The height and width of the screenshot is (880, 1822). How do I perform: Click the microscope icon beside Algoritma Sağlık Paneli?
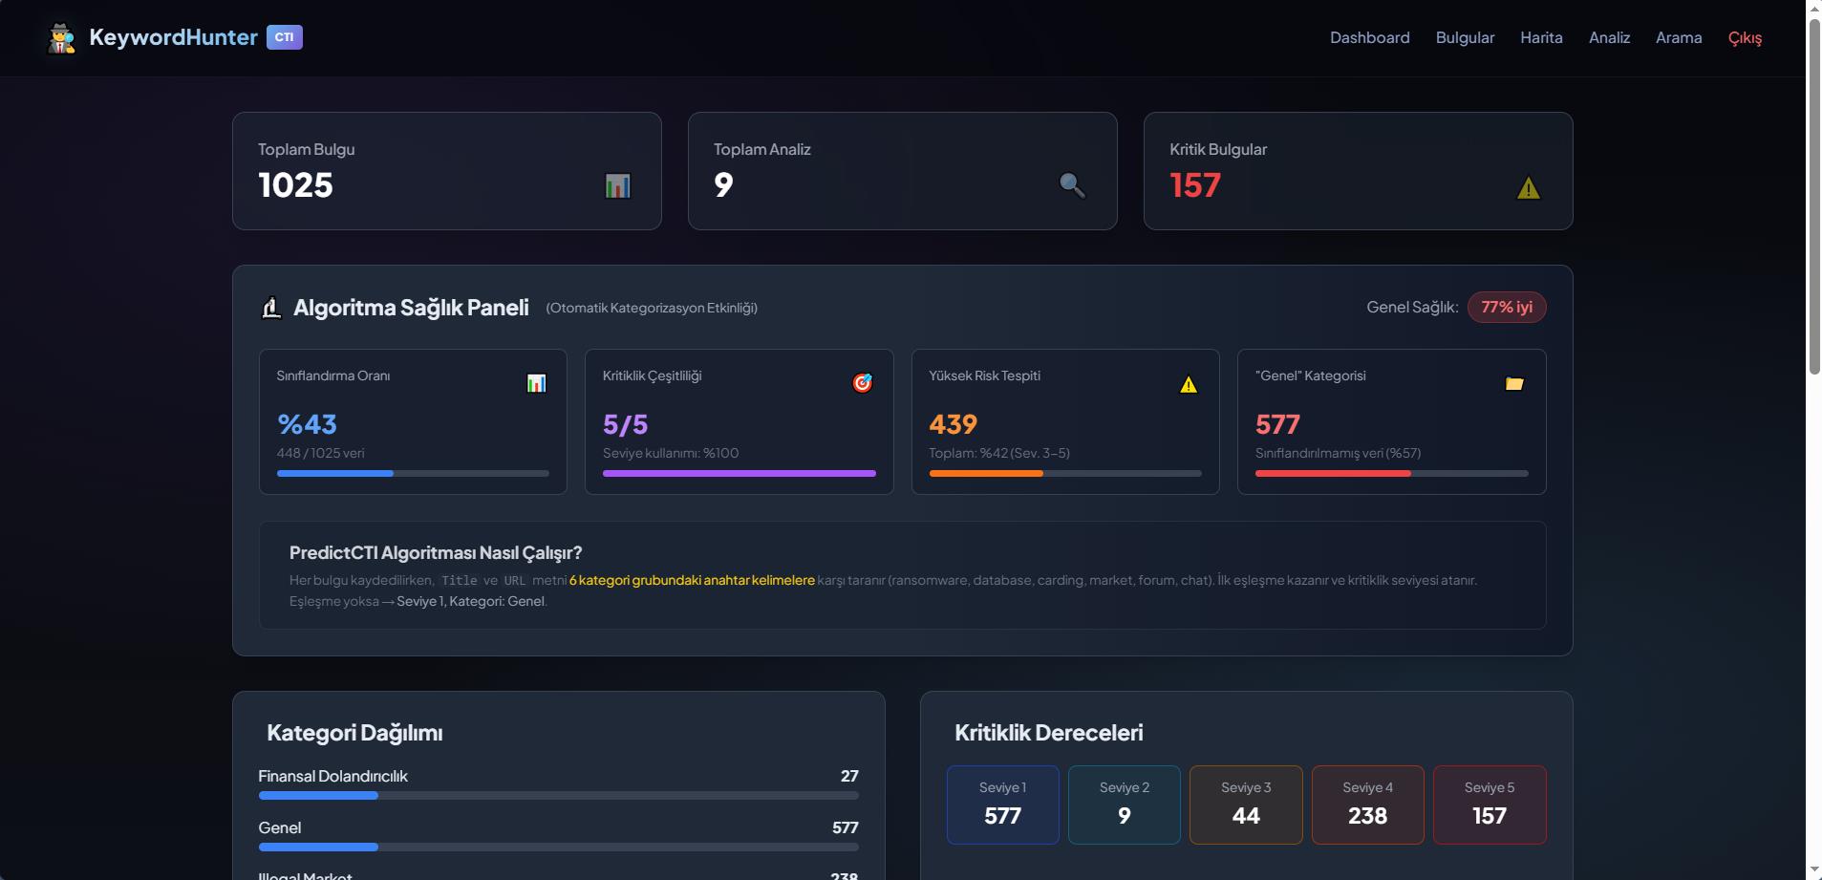pos(272,308)
